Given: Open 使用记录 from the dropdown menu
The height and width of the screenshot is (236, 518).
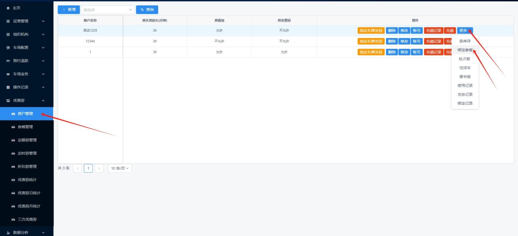Looking at the screenshot, I should 465,85.
